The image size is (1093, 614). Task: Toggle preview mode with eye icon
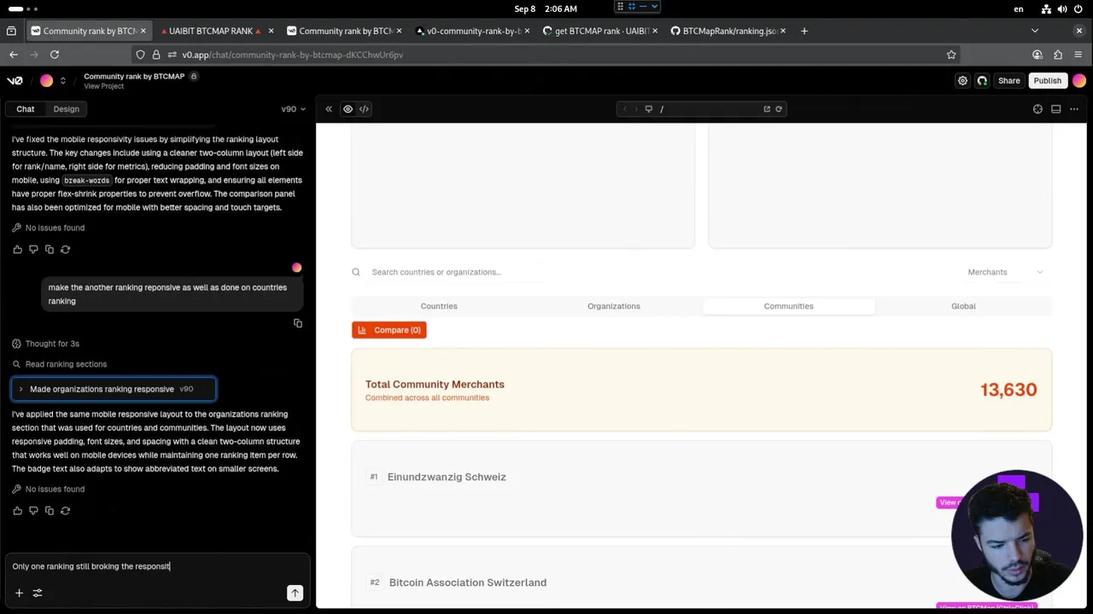[x=348, y=109]
